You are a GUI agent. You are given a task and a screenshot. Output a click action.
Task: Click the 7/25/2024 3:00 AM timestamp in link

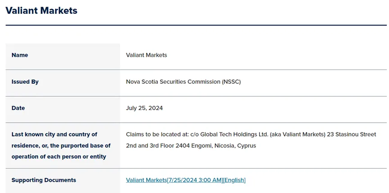pos(195,180)
